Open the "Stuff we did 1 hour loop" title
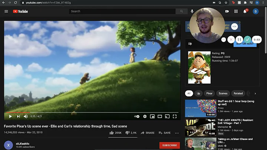Image resolution: width=267 pixels, height=150 pixels. pos(236,103)
